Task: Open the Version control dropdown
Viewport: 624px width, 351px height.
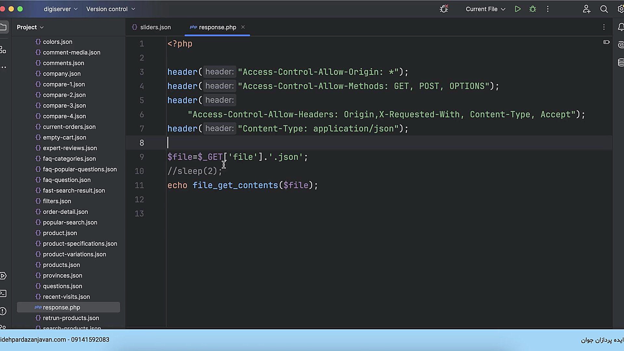Action: point(110,9)
